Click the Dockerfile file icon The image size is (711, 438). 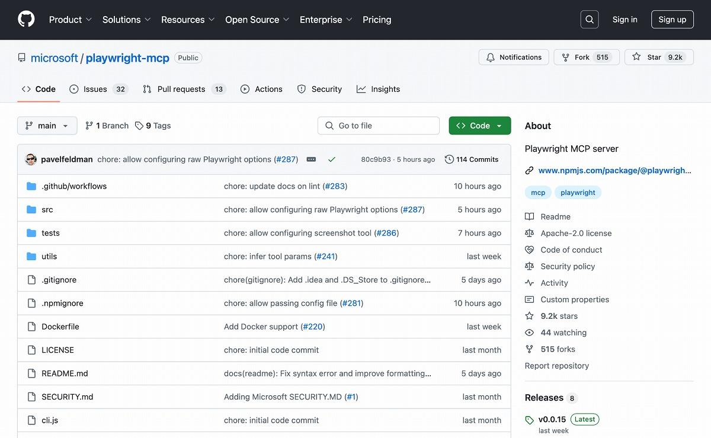[x=31, y=327]
